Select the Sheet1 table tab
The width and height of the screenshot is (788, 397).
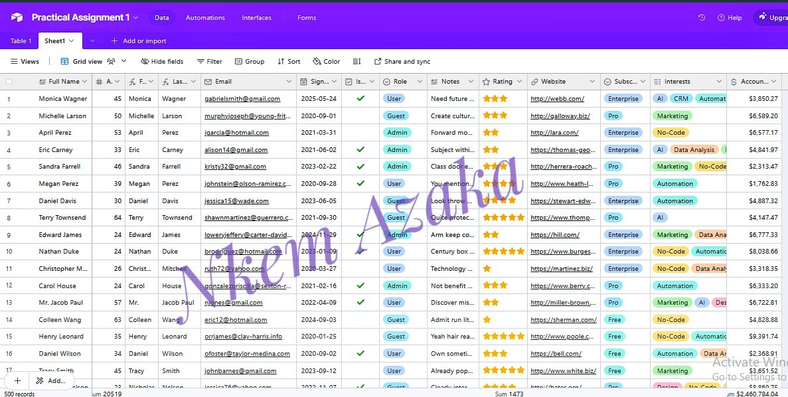point(59,40)
